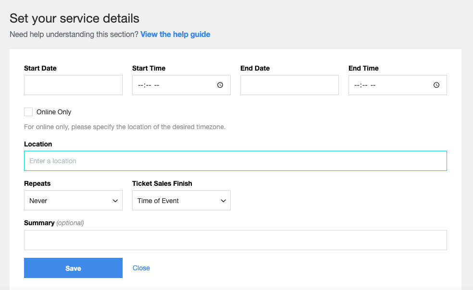Click the Summary (optional) label

54,223
